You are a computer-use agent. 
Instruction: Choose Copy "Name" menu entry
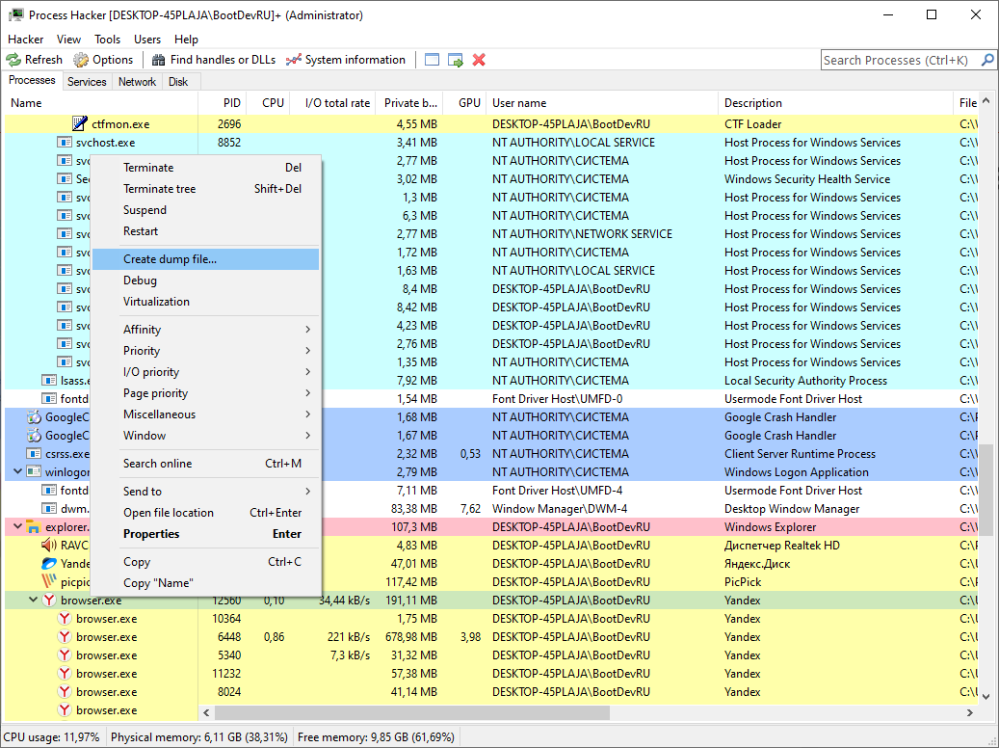[206, 583]
